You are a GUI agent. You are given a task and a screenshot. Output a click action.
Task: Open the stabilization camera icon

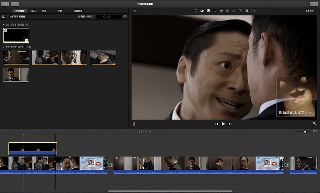click(x=221, y=11)
